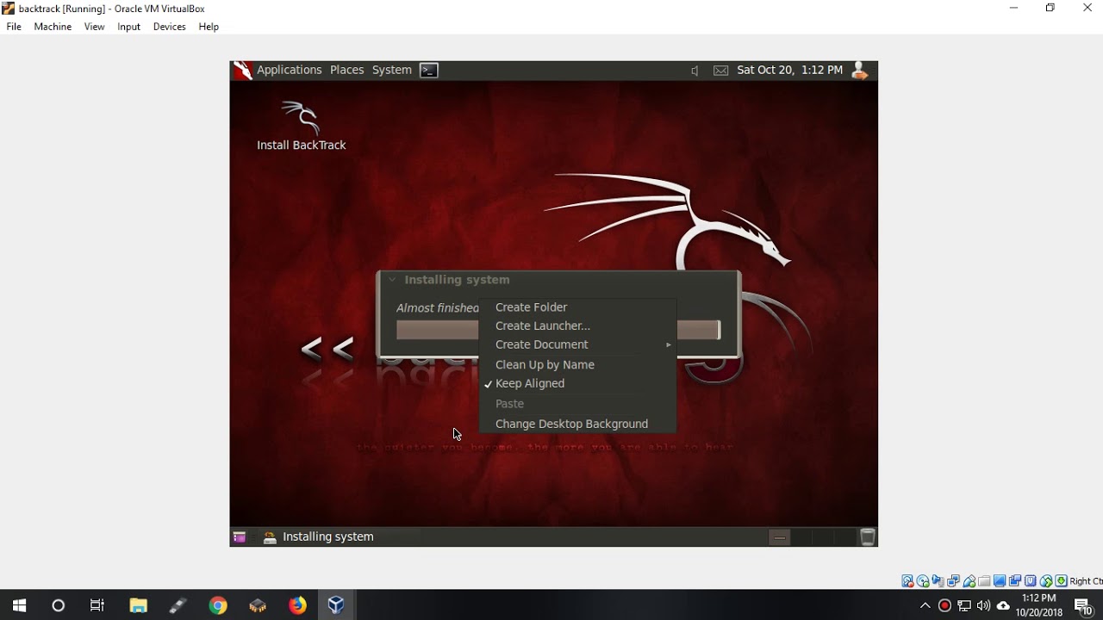Open Cortana search circle
The width and height of the screenshot is (1103, 620).
coord(59,605)
